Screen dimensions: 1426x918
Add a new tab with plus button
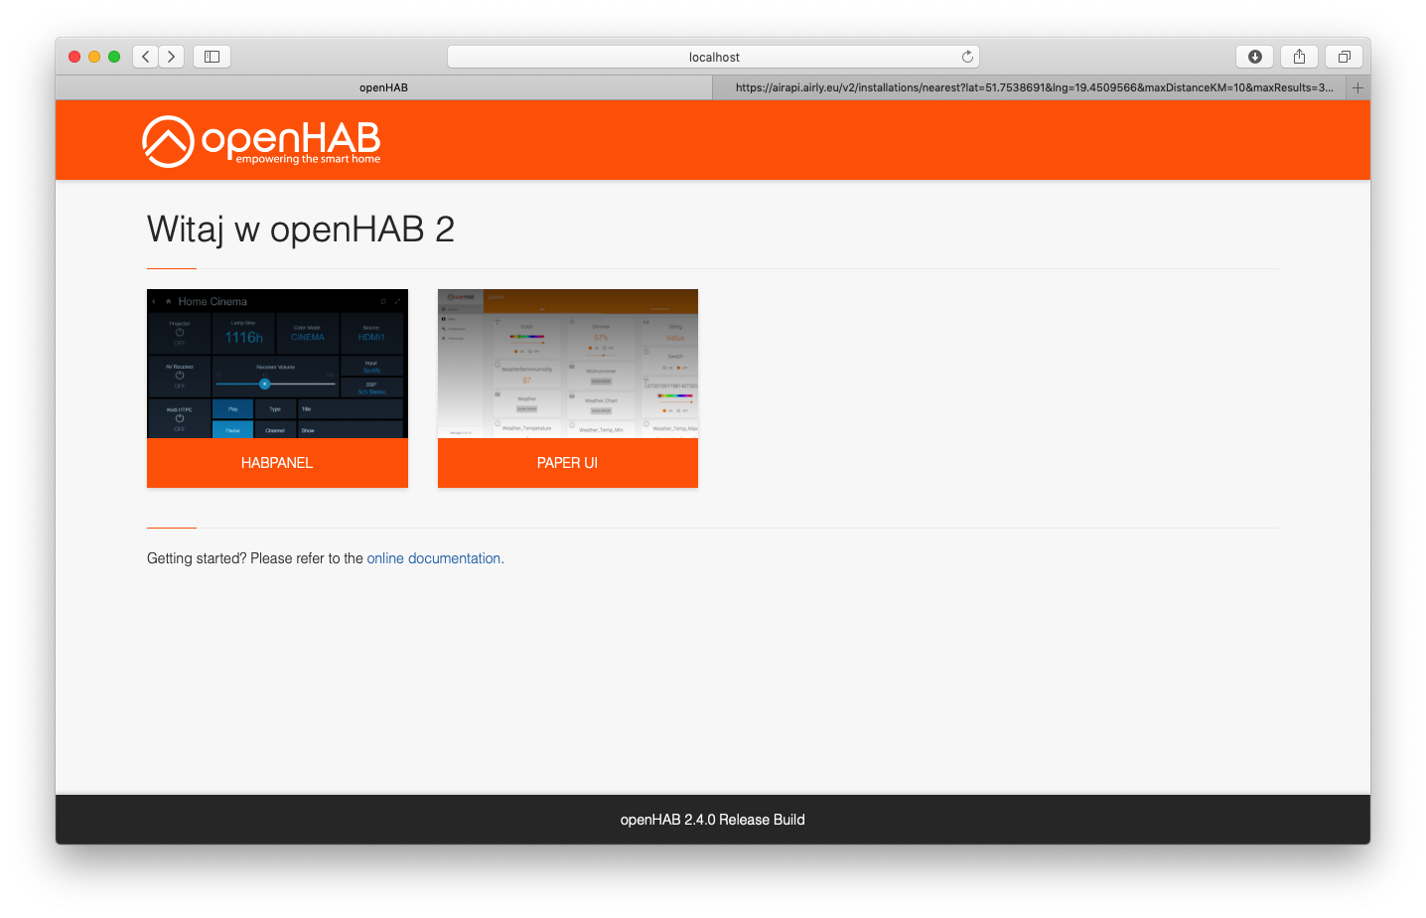(1357, 87)
